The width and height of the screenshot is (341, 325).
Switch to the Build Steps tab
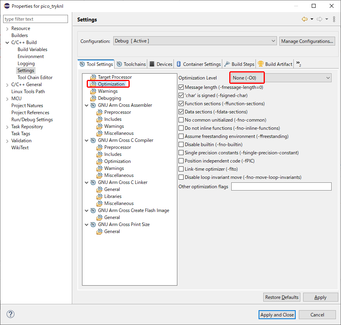coord(239,64)
